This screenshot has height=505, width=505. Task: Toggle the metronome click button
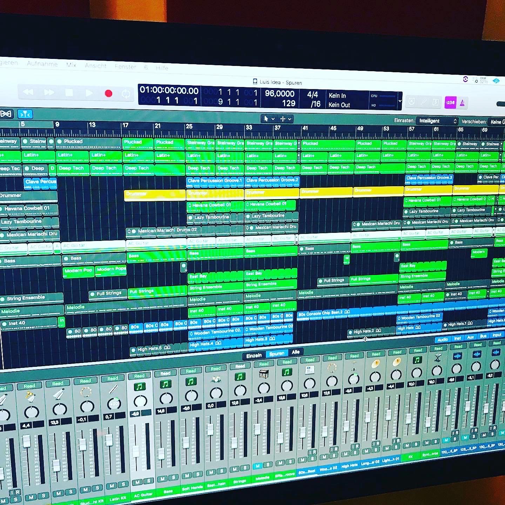pos(463,103)
